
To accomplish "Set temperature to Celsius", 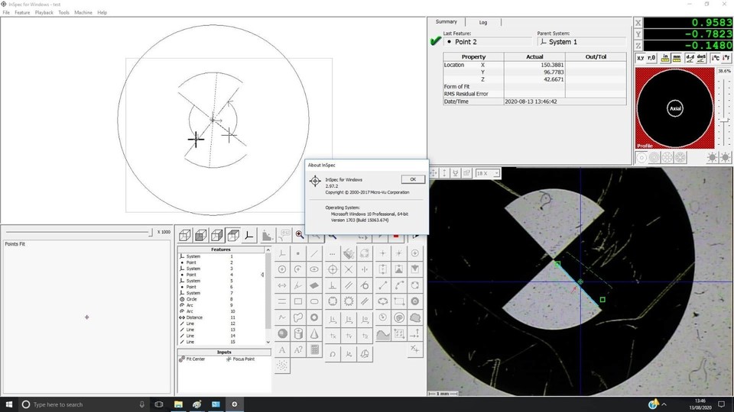I will (716, 58).
